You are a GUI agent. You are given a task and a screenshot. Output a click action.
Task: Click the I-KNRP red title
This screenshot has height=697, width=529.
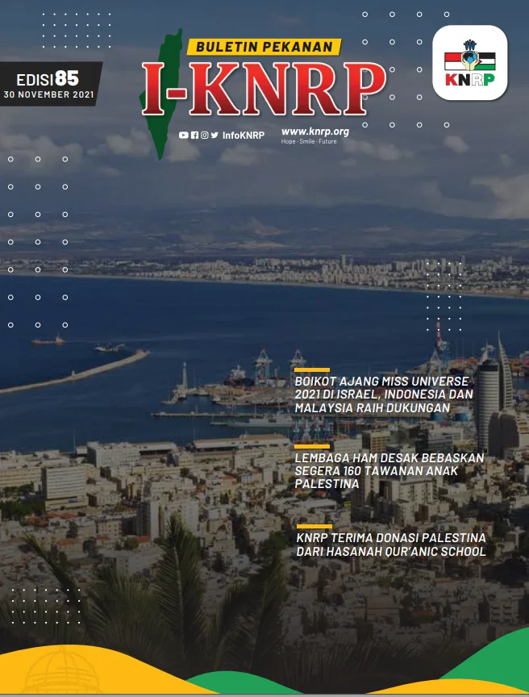coord(264,89)
